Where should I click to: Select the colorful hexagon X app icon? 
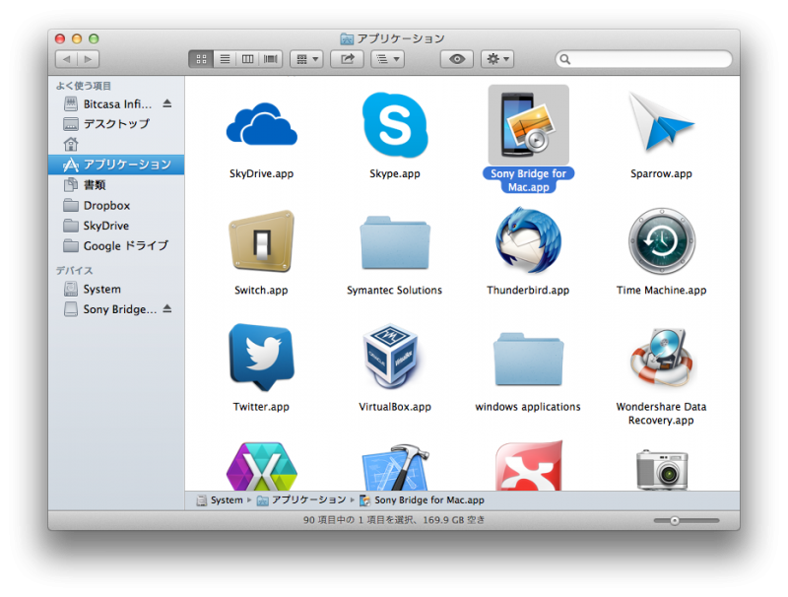coord(261,466)
